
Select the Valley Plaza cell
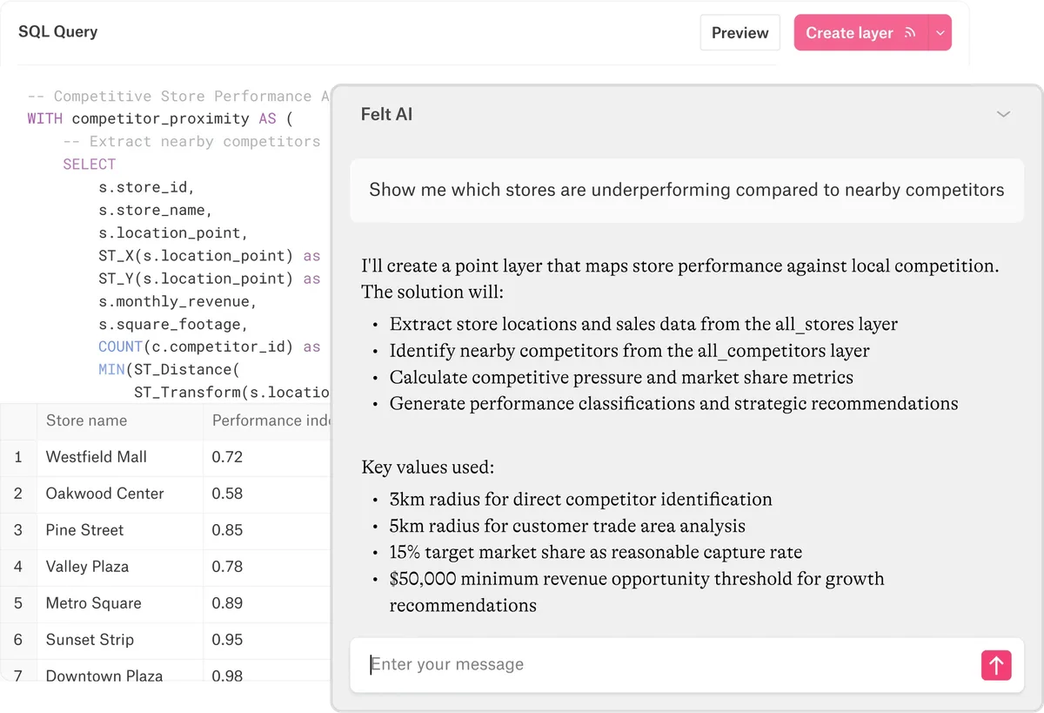click(x=120, y=567)
